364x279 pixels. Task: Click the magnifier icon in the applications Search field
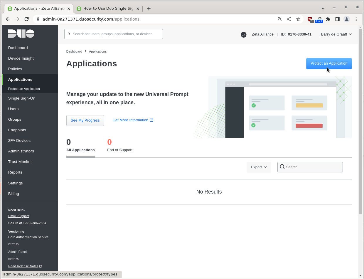tap(282, 167)
